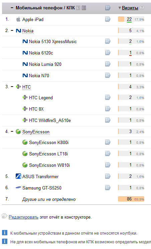
Task: Click the cart icon next to HTC Legend
Action: coord(108,97)
